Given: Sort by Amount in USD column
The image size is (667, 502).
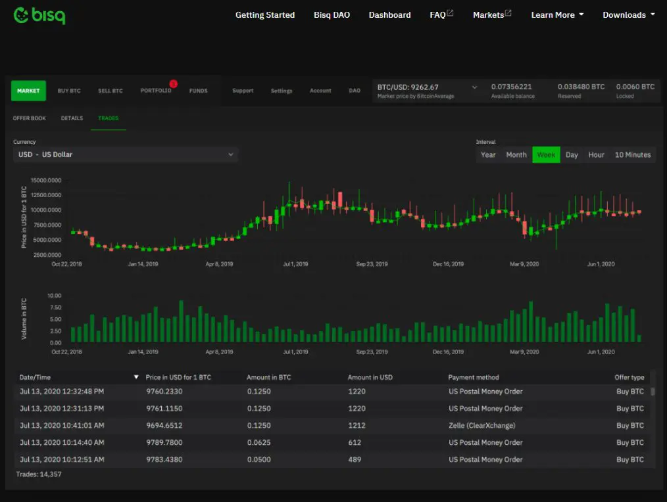Looking at the screenshot, I should pyautogui.click(x=370, y=377).
